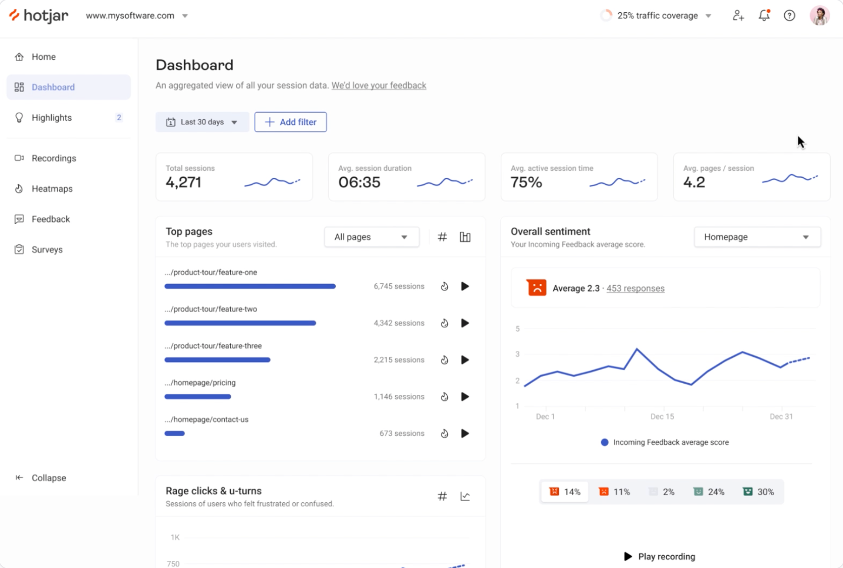Click the Rage clicks & u-turns heading
The width and height of the screenshot is (843, 568).
pyautogui.click(x=214, y=491)
